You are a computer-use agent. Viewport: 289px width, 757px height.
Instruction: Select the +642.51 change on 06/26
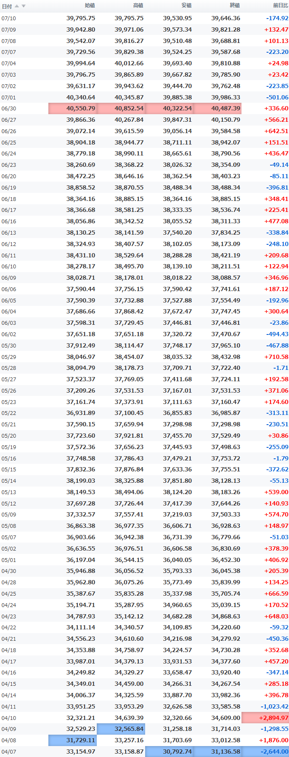point(276,131)
